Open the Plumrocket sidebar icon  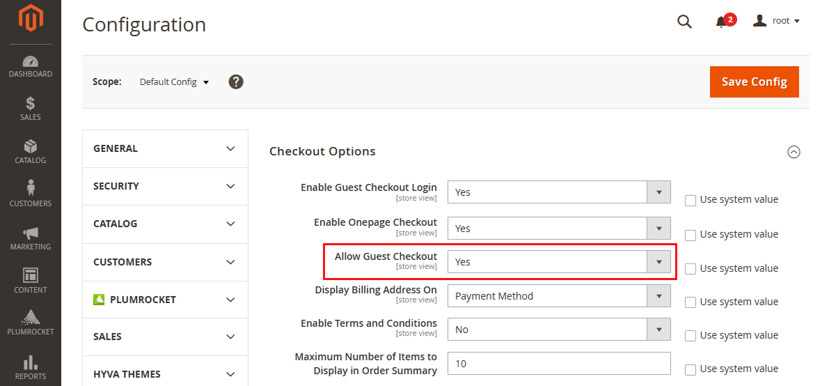(30, 317)
